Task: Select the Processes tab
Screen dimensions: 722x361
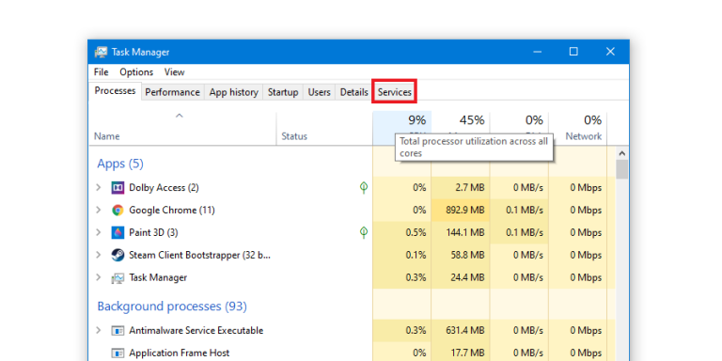Action: pyautogui.click(x=115, y=91)
